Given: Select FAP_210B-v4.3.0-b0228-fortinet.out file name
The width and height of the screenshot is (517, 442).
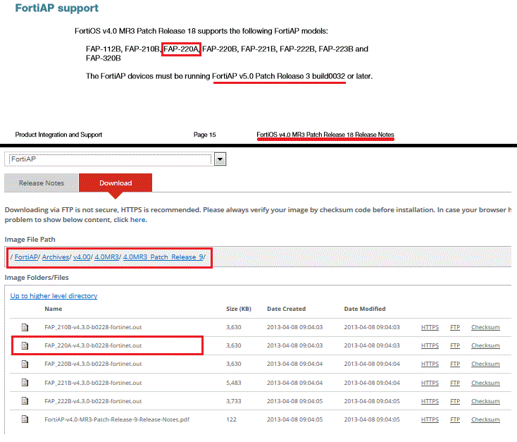Looking at the screenshot, I should 93,327.
